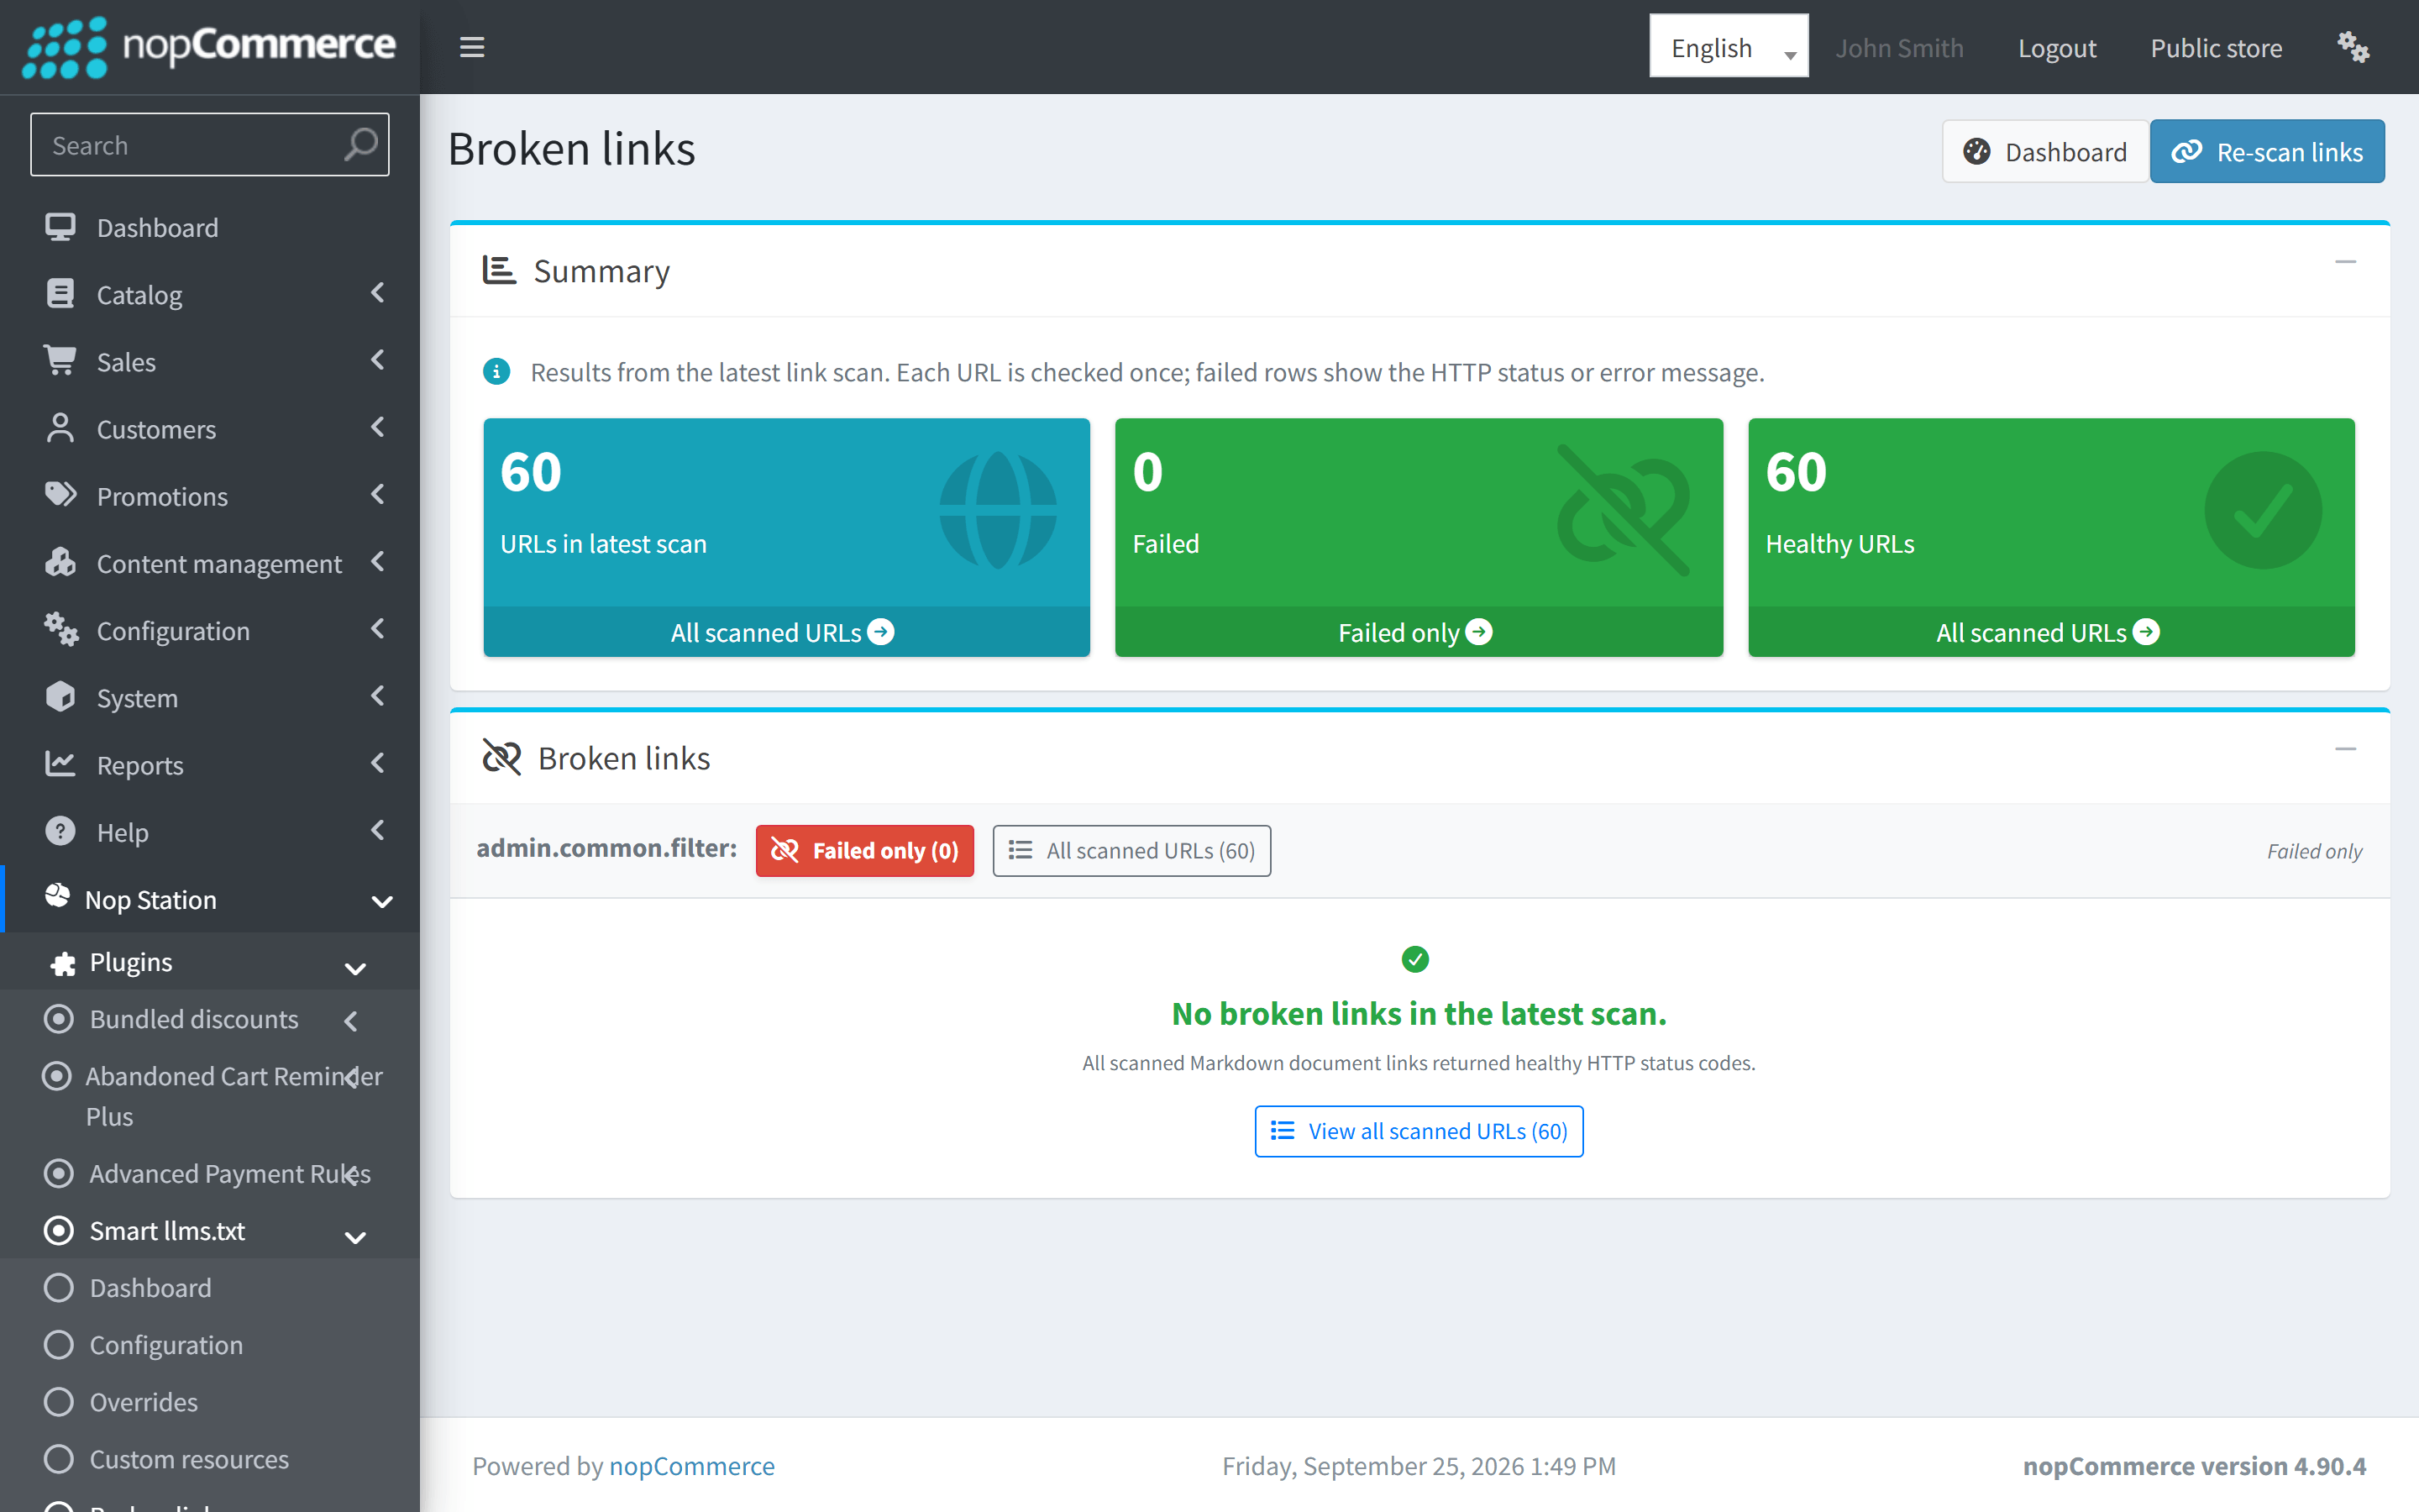This screenshot has height=1512, width=2419.
Task: Collapse the Broken links panel minus icon
Action: (x=2345, y=749)
